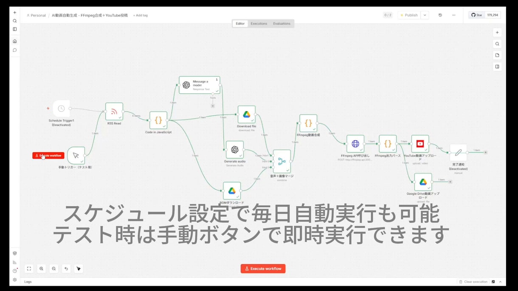Viewport: 518px width, 291px height.
Task: Toggle the right side panel icon
Action: pyautogui.click(x=497, y=67)
